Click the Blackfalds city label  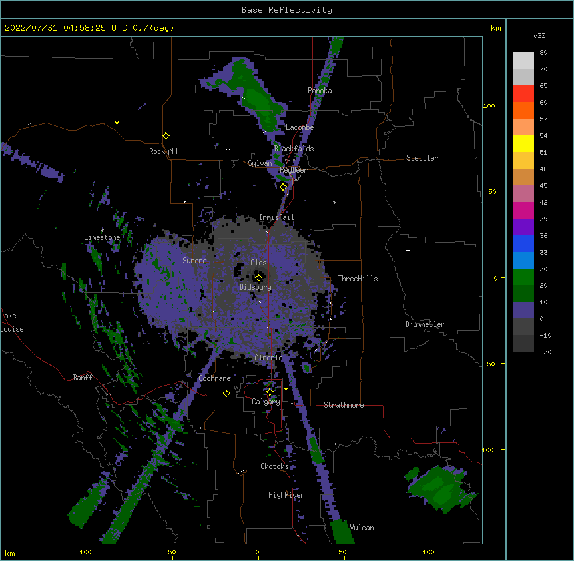(294, 149)
